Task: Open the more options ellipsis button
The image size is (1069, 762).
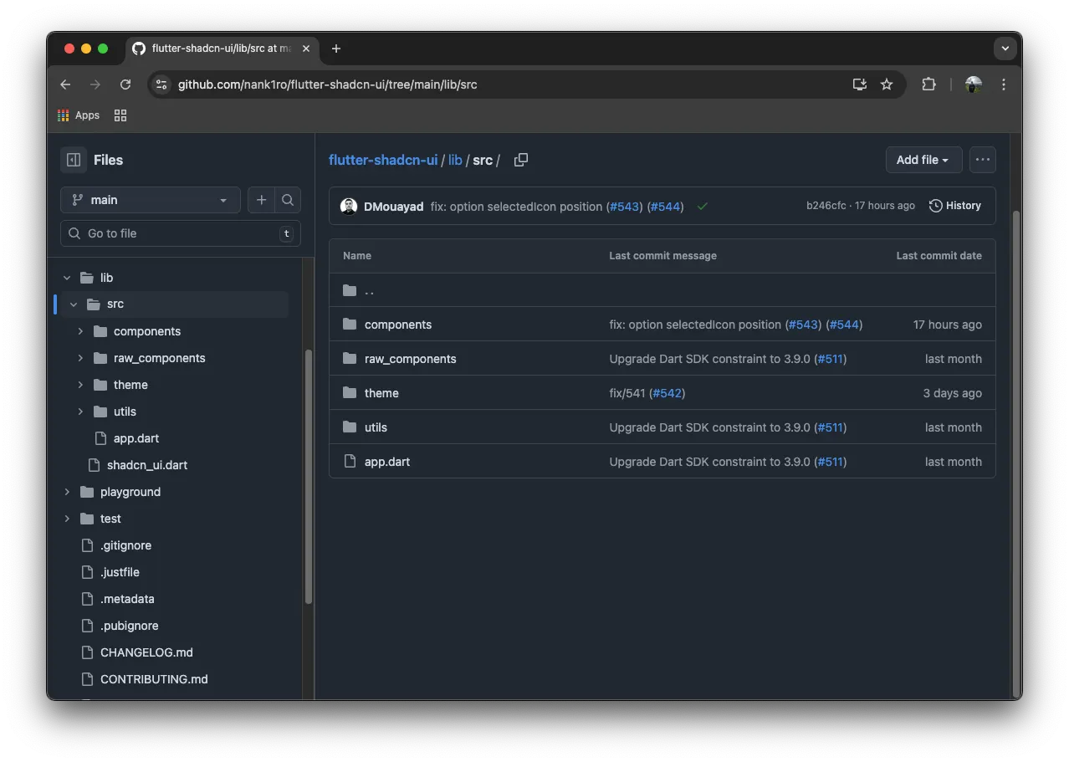Action: [983, 160]
